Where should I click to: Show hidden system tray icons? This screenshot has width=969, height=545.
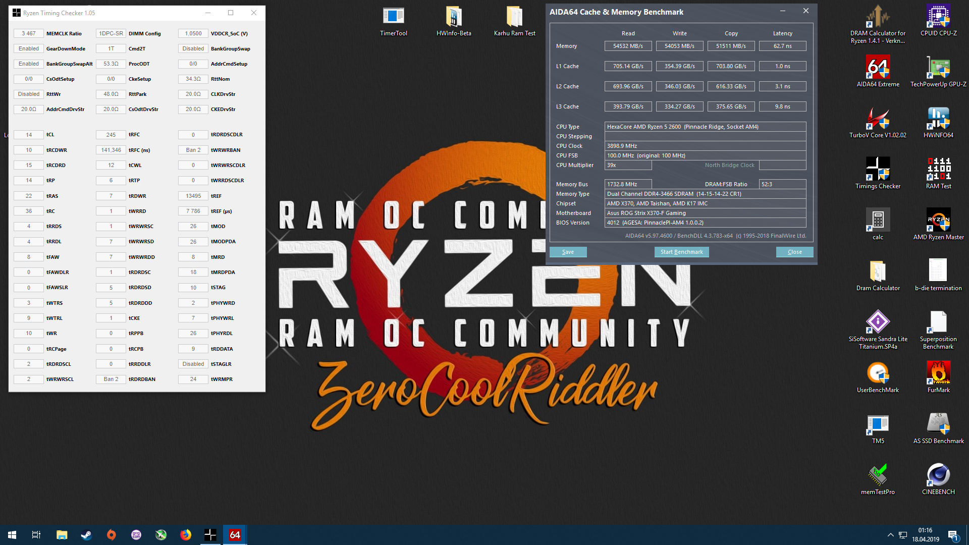click(x=890, y=535)
